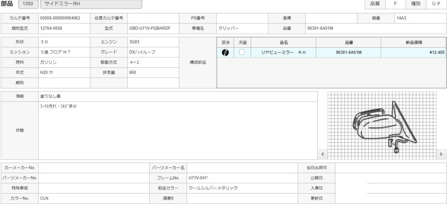Click the left arrow of the diagram scrollbar
Screen dimensions: 447x204
click(x=322, y=154)
